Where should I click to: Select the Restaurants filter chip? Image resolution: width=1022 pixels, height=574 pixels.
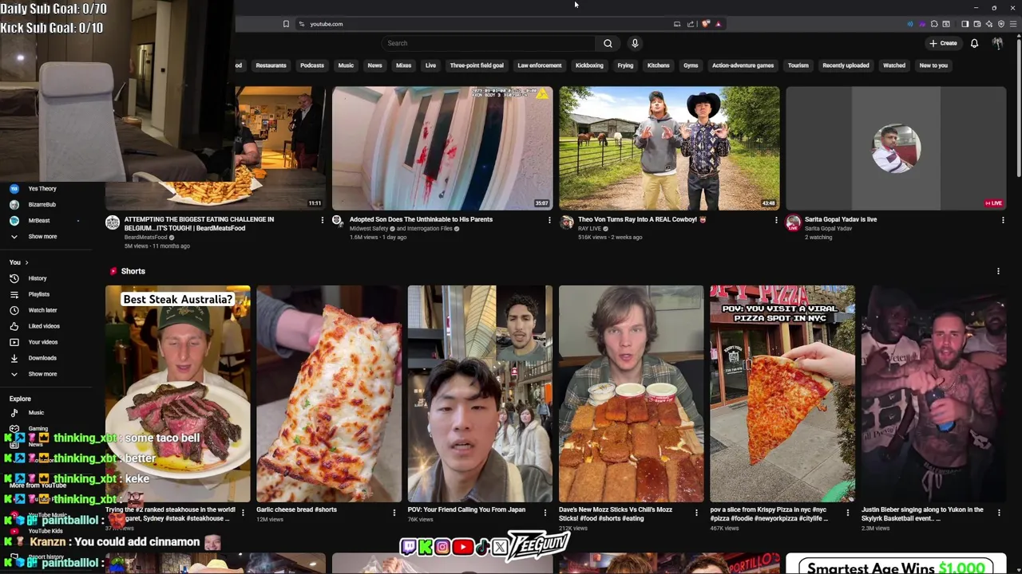point(271,65)
